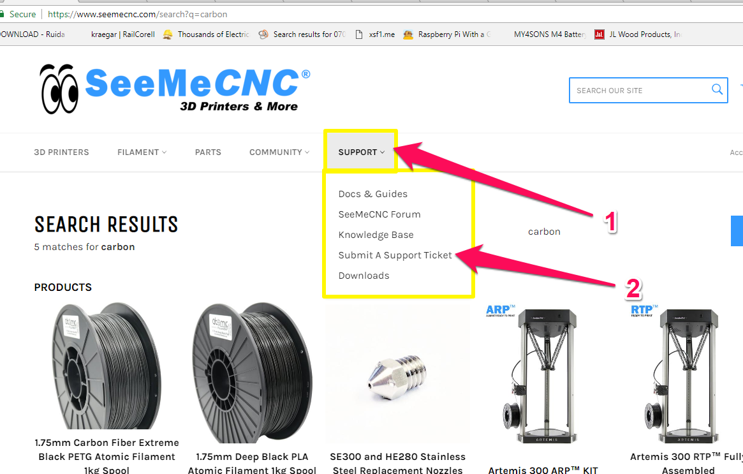Click the search magnifier icon
743x474 pixels.
point(717,89)
